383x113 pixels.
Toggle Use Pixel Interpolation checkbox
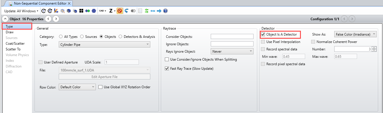point(263,42)
